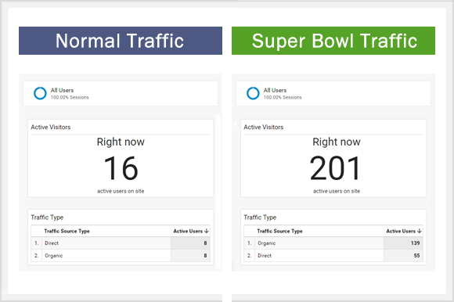
Task: Click All Users label in Super Bowl panel
Action: [x=275, y=90]
